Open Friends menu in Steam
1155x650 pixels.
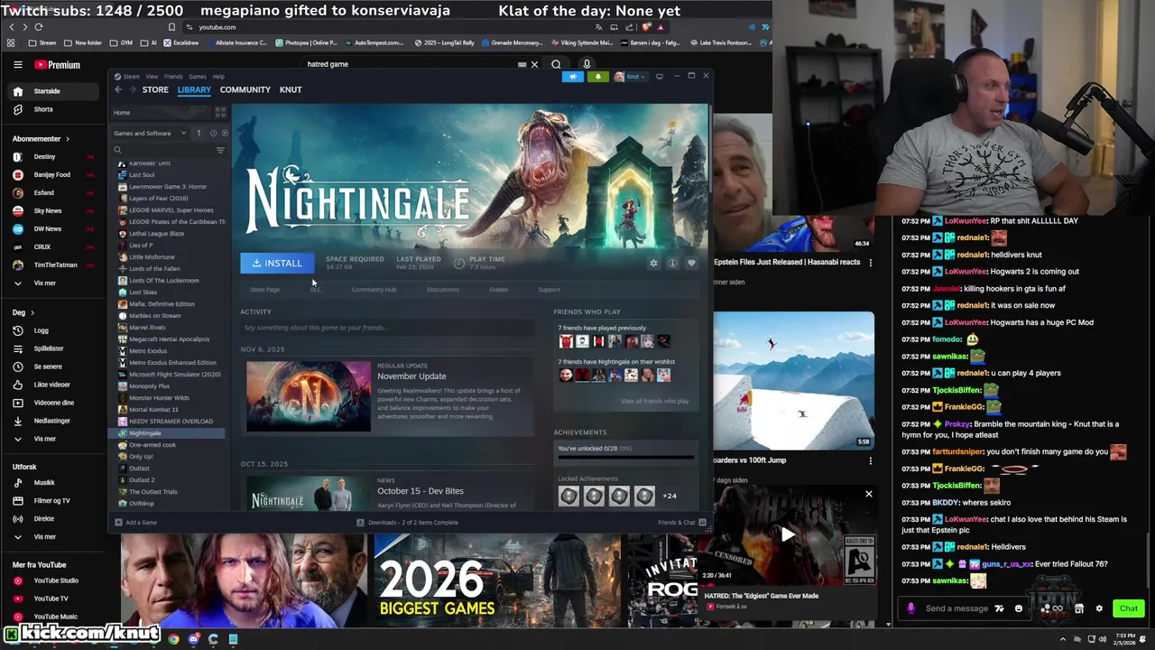[x=173, y=77]
